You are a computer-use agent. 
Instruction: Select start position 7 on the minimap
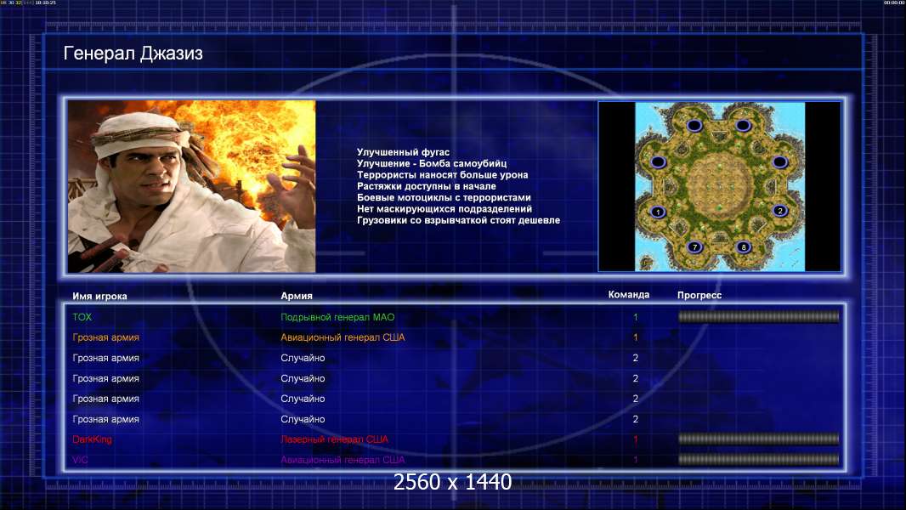tap(694, 247)
